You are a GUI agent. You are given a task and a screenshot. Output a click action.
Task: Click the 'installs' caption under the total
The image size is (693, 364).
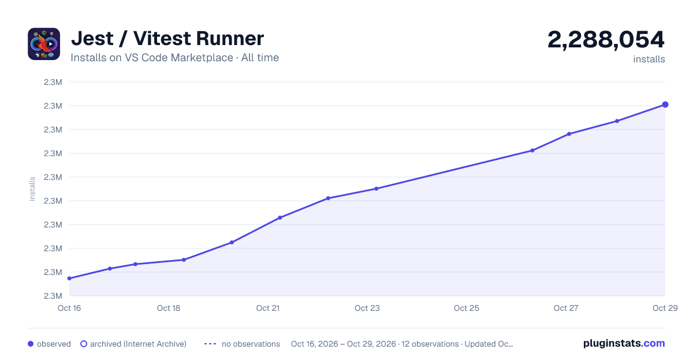[649, 59]
